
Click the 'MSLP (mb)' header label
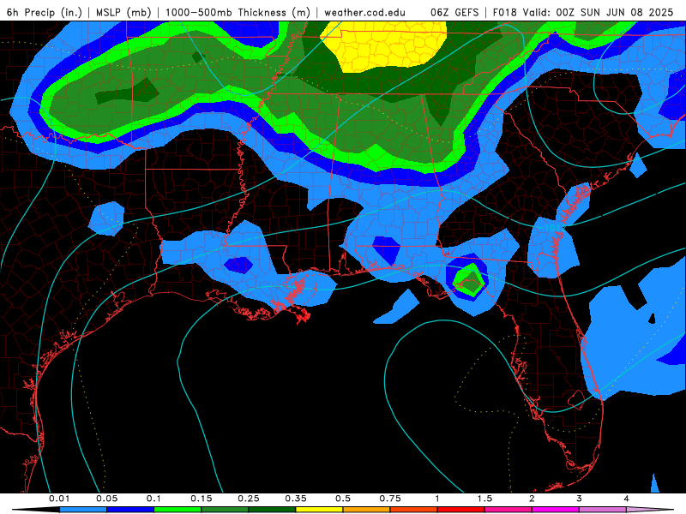coord(123,12)
